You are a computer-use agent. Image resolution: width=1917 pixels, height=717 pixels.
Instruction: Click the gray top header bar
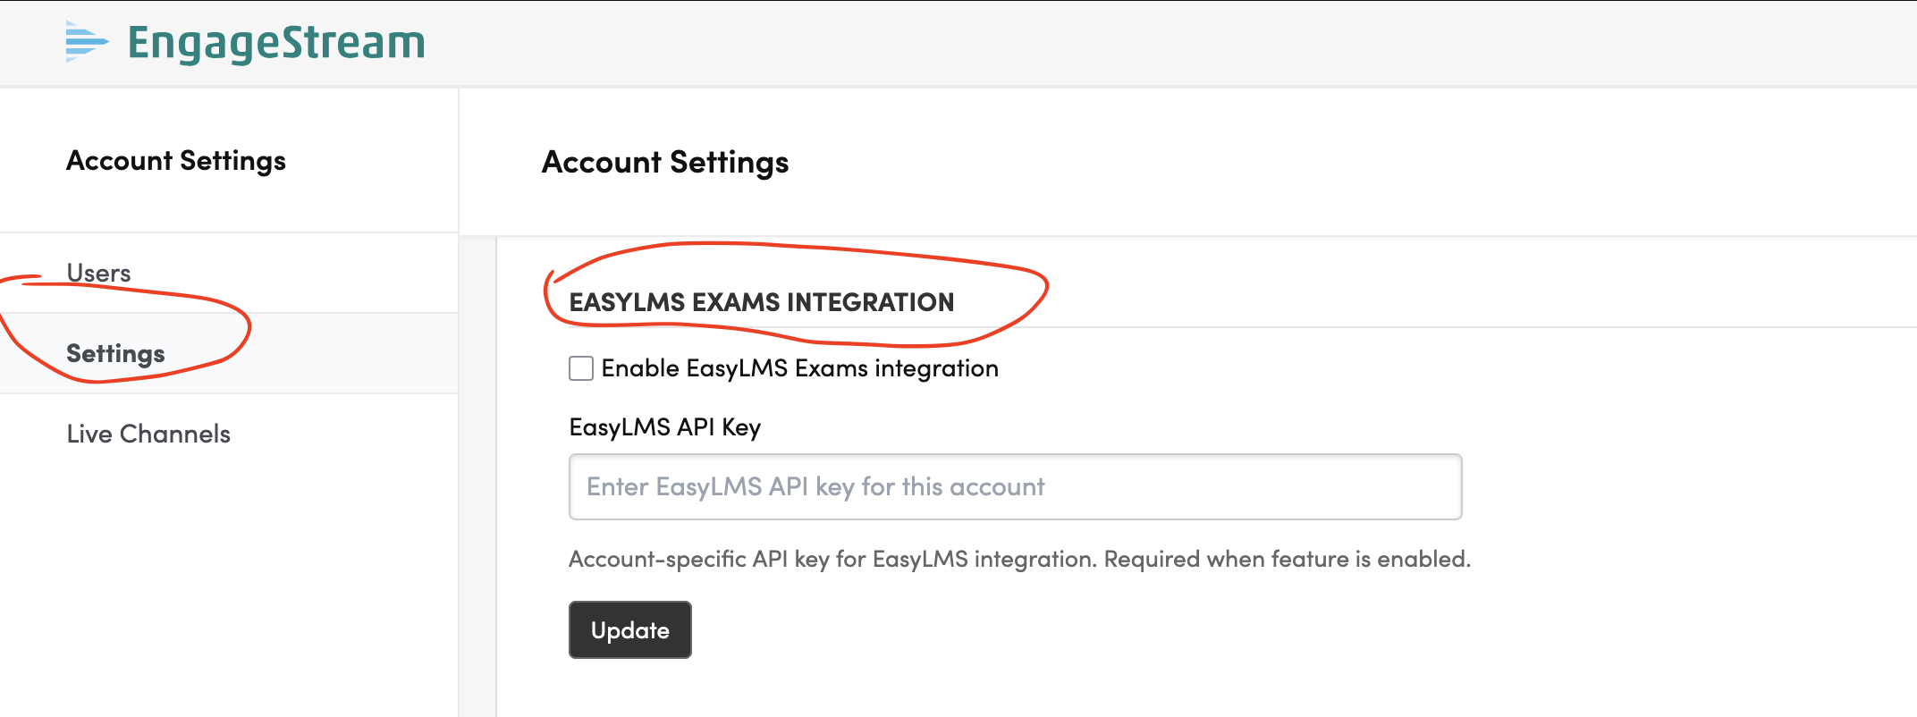coord(1162,43)
